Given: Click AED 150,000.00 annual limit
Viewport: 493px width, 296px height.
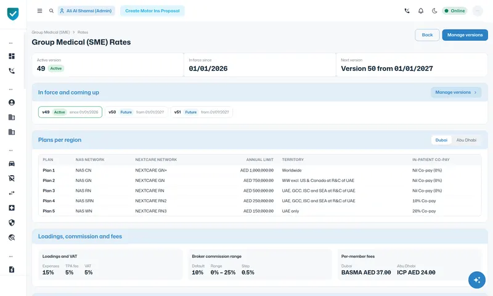Looking at the screenshot, I should (x=258, y=211).
